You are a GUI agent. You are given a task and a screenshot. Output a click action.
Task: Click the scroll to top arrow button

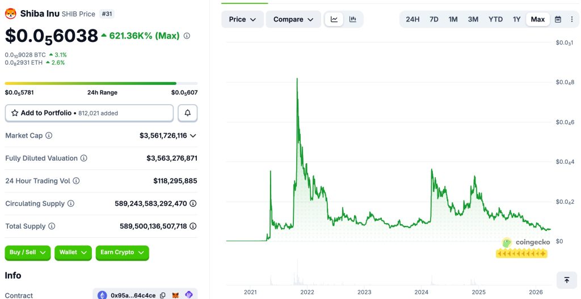point(567,280)
